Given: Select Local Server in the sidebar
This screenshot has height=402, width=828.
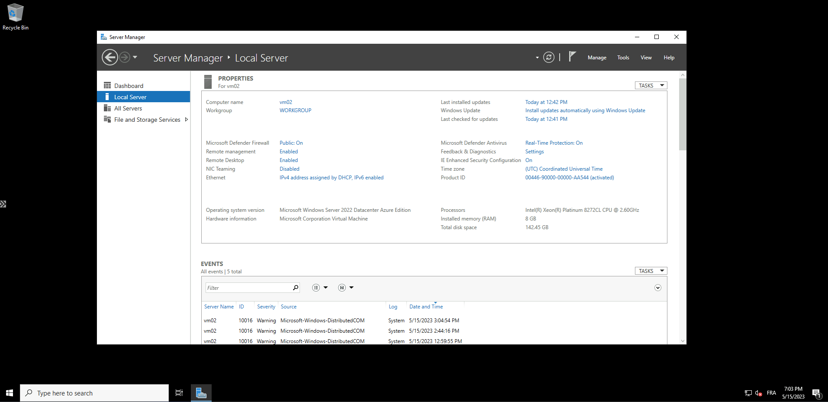Looking at the screenshot, I should [144, 97].
